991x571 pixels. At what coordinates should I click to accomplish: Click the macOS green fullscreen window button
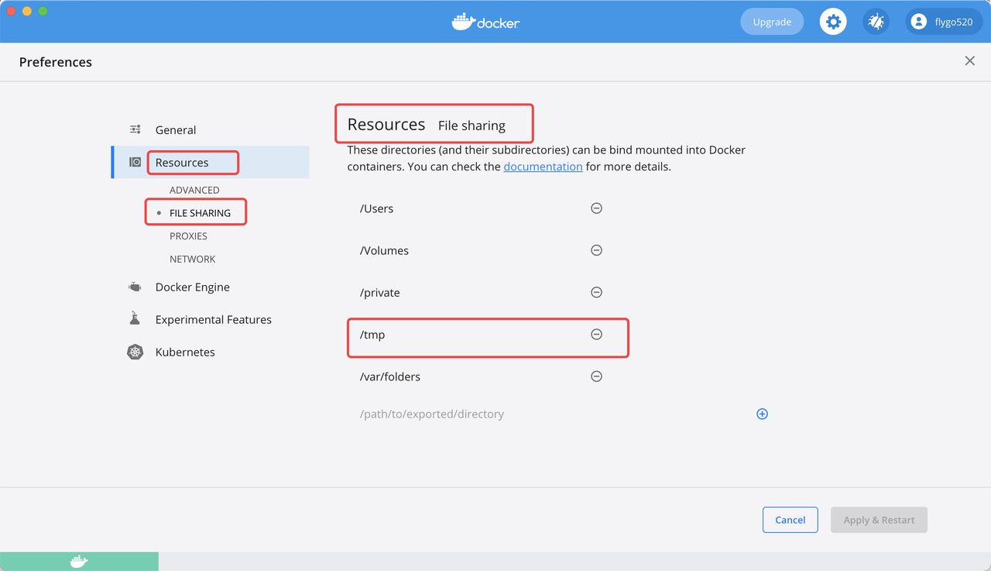(x=43, y=11)
